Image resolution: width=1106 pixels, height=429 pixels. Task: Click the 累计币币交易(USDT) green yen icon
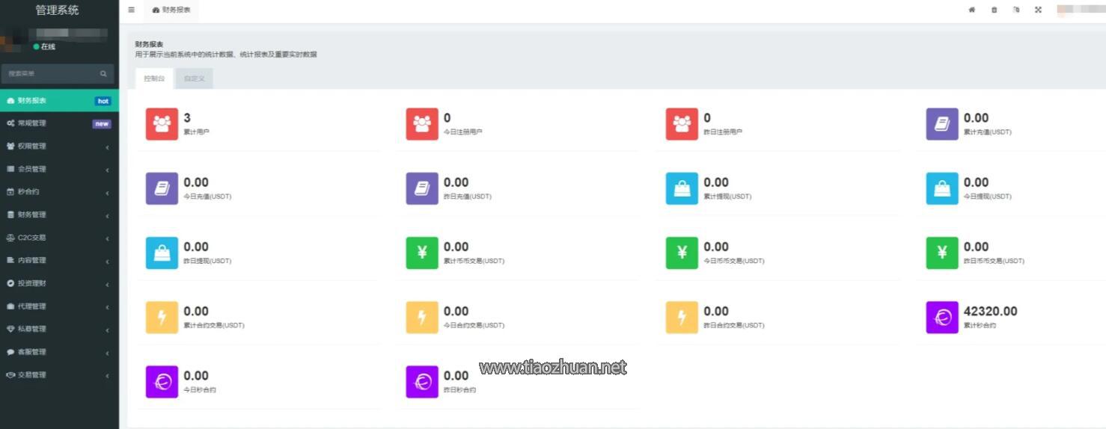pyautogui.click(x=422, y=253)
